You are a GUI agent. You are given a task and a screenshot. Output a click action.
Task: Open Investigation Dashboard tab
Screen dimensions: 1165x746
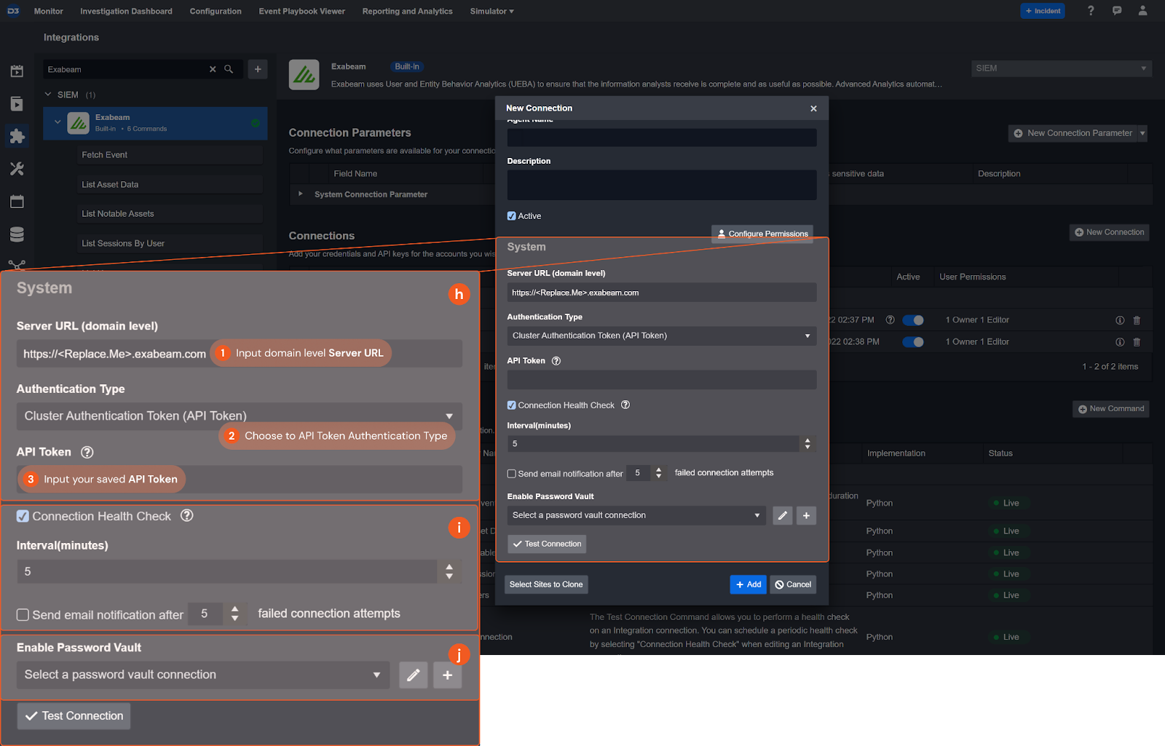point(126,11)
